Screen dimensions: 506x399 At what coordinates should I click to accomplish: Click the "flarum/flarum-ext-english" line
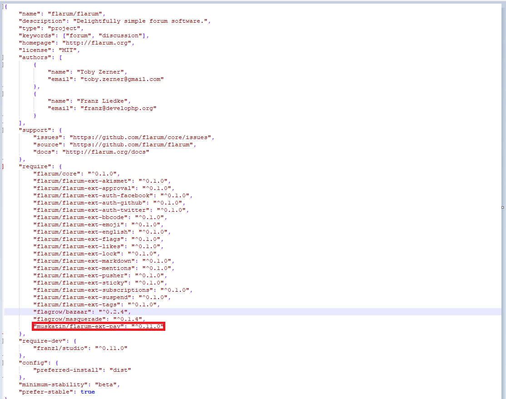102,232
